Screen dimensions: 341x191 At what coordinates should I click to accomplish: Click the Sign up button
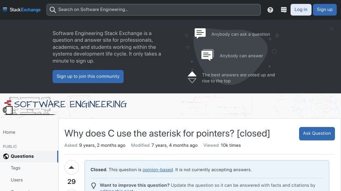pyautogui.click(x=324, y=10)
